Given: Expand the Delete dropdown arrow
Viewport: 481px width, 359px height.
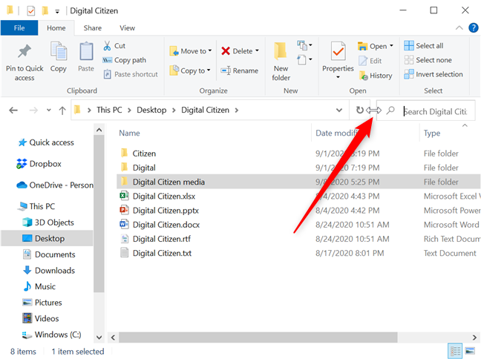Looking at the screenshot, I should tap(257, 50).
